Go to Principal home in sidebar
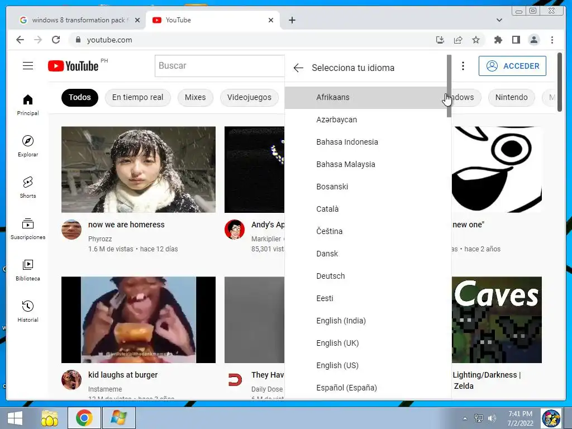572x429 pixels. (x=28, y=104)
